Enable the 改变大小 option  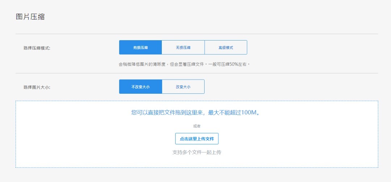coord(183,87)
